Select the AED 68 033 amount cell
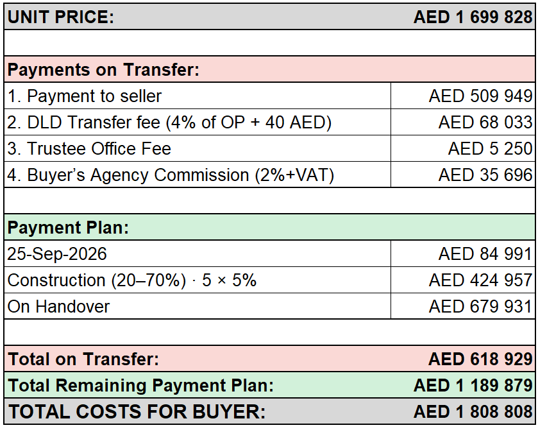The width and height of the screenshot is (538, 430). pos(463,123)
